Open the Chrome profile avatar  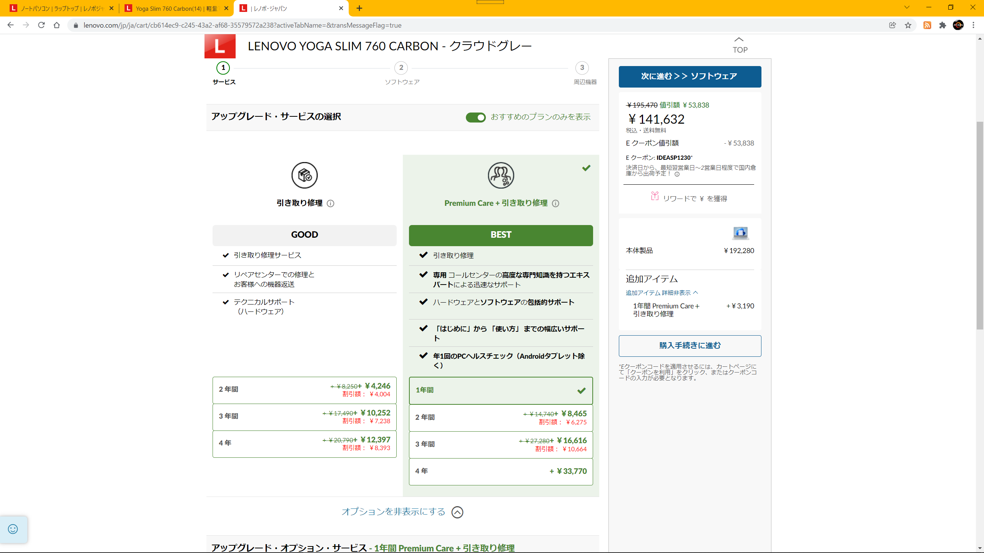click(958, 25)
